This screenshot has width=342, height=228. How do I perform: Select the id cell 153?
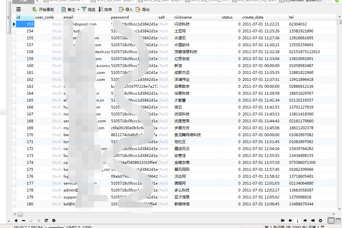coord(25,24)
